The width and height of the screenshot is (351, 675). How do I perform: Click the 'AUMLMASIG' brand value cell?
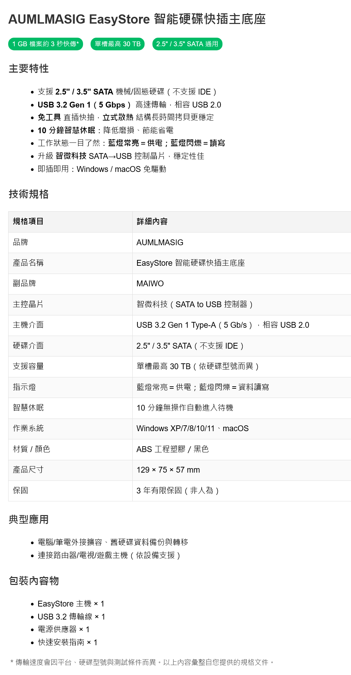(242, 242)
